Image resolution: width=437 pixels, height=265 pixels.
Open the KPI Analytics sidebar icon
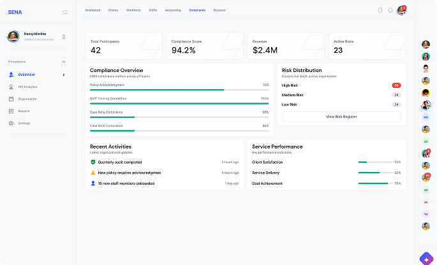(x=11, y=87)
